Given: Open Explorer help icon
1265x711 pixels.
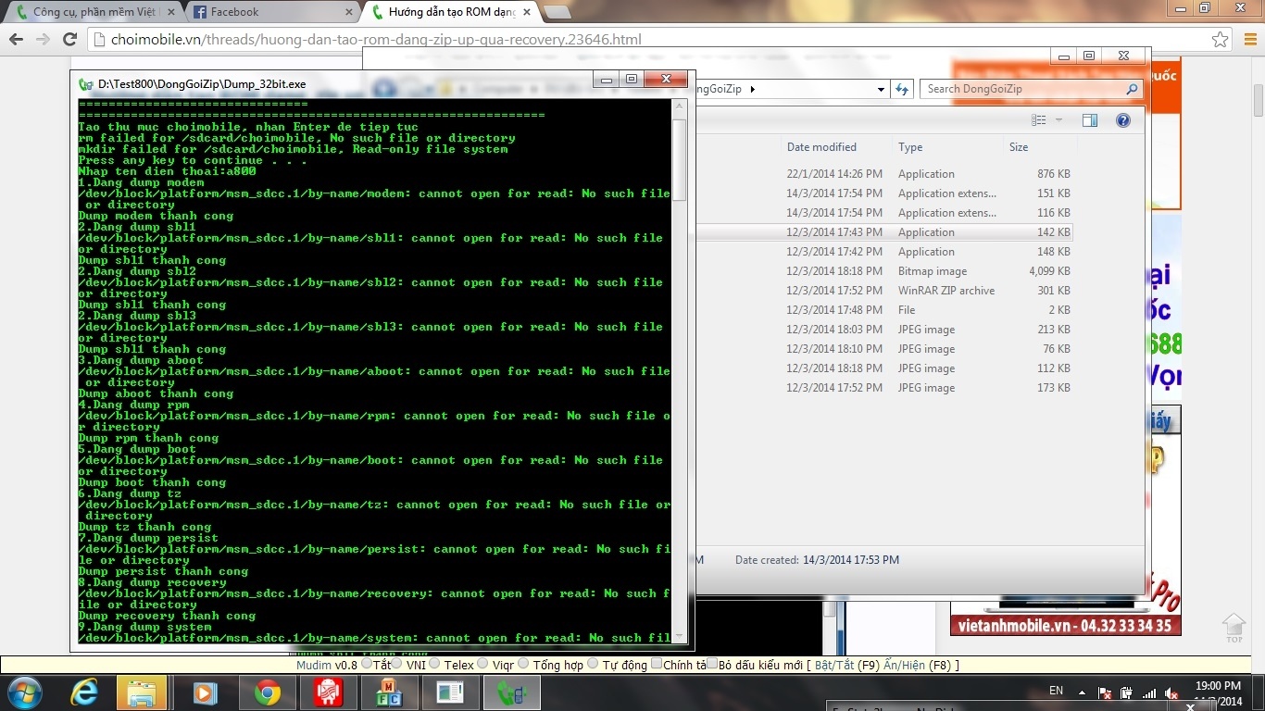Looking at the screenshot, I should point(1123,120).
